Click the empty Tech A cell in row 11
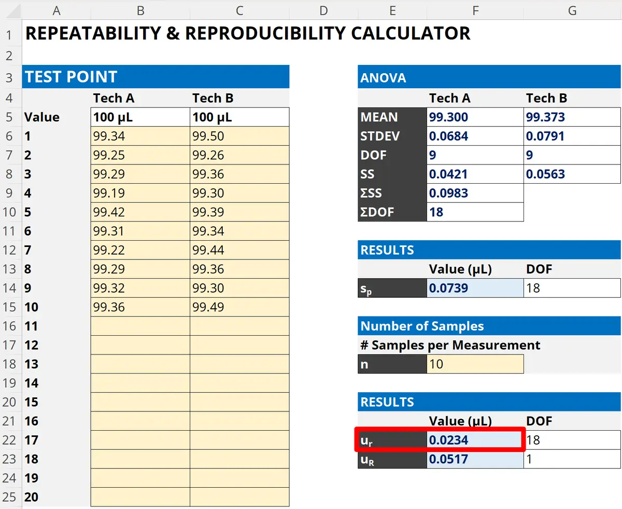 (x=140, y=326)
